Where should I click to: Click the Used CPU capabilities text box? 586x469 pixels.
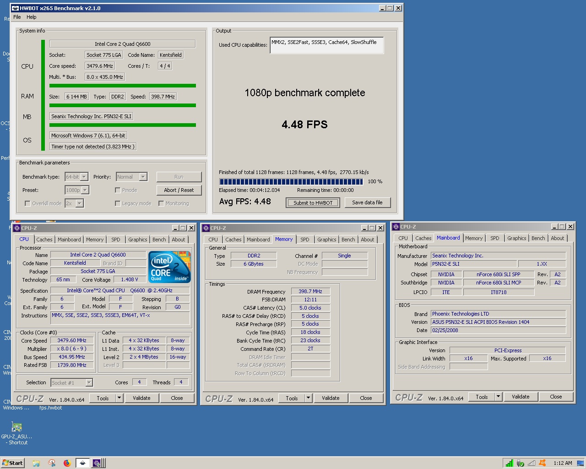[327, 45]
